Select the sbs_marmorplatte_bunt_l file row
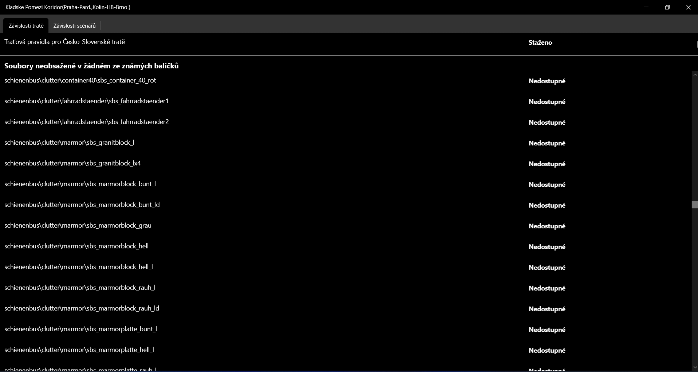This screenshot has width=698, height=372. (345, 329)
